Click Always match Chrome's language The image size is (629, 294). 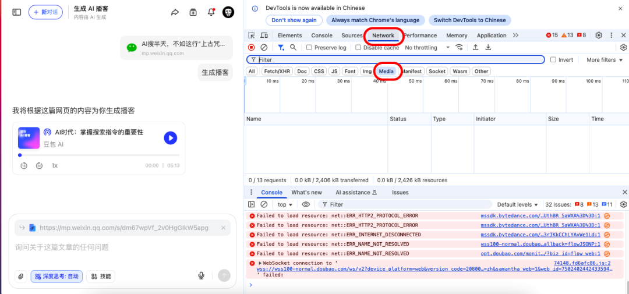[x=375, y=20]
